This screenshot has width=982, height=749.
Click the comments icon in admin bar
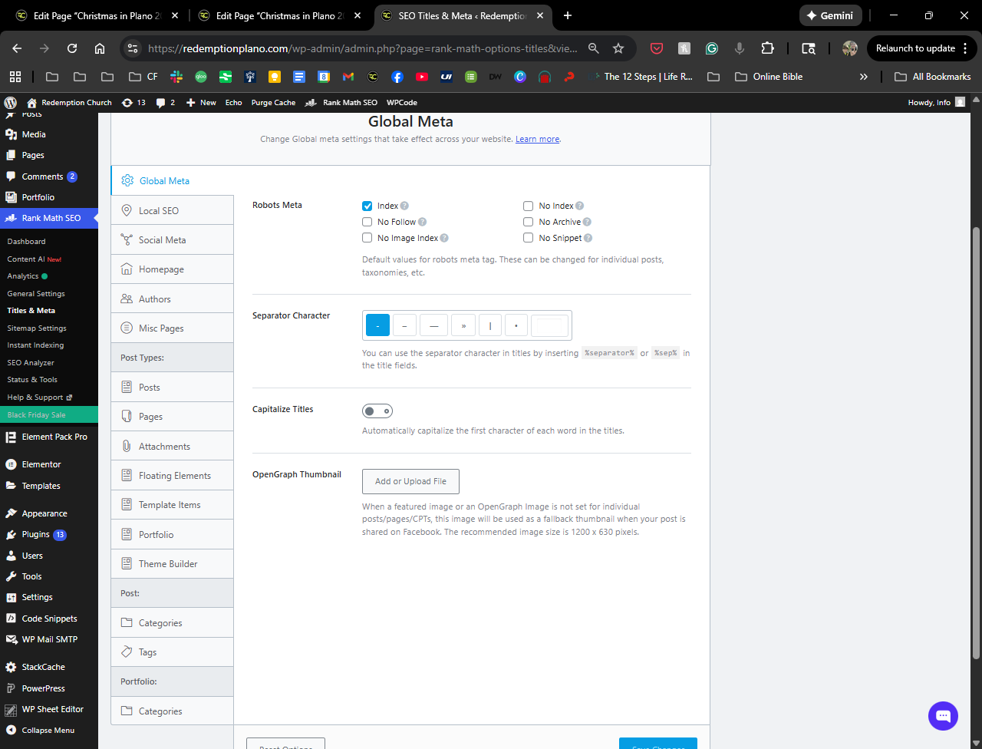[x=161, y=102]
